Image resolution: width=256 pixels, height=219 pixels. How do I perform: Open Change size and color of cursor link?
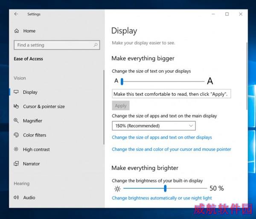coord(172,149)
